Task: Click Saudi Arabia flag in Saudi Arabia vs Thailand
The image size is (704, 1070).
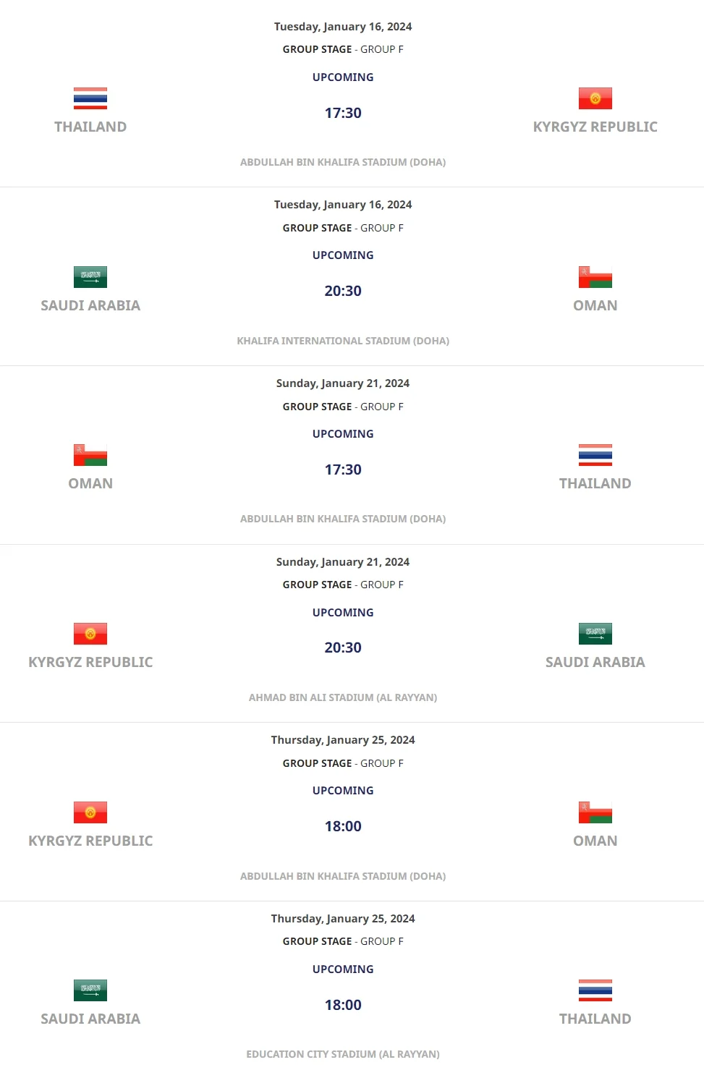Action: 90,990
